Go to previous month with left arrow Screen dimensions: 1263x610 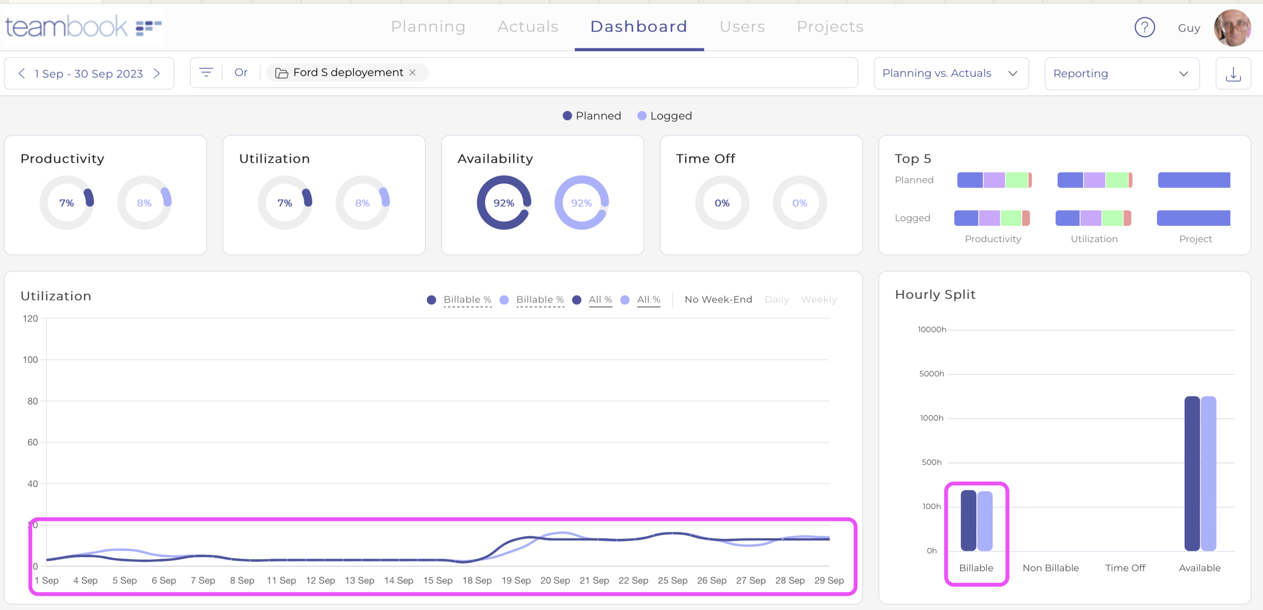[x=21, y=73]
